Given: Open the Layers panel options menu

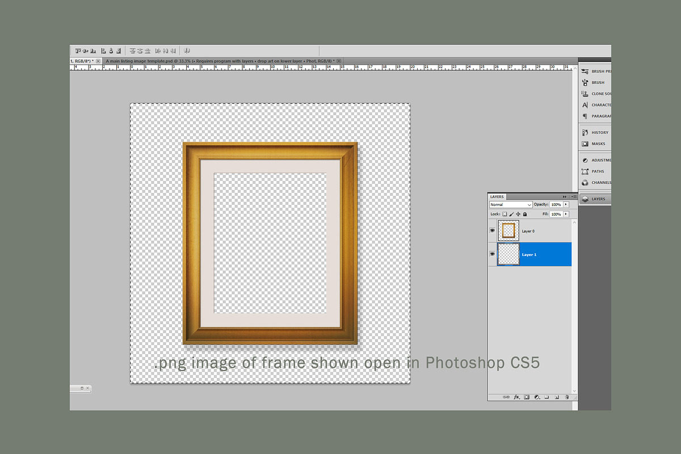Looking at the screenshot, I should (574, 197).
